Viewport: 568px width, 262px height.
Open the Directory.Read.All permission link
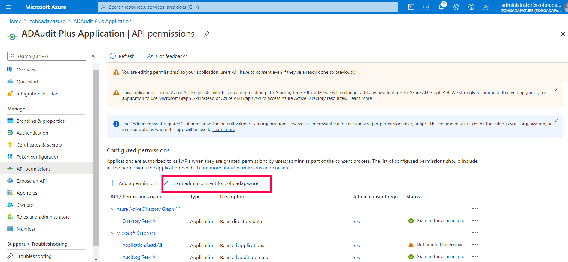click(140, 221)
